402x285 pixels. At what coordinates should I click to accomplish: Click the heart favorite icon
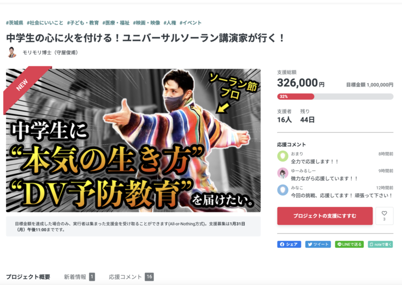[384, 216]
